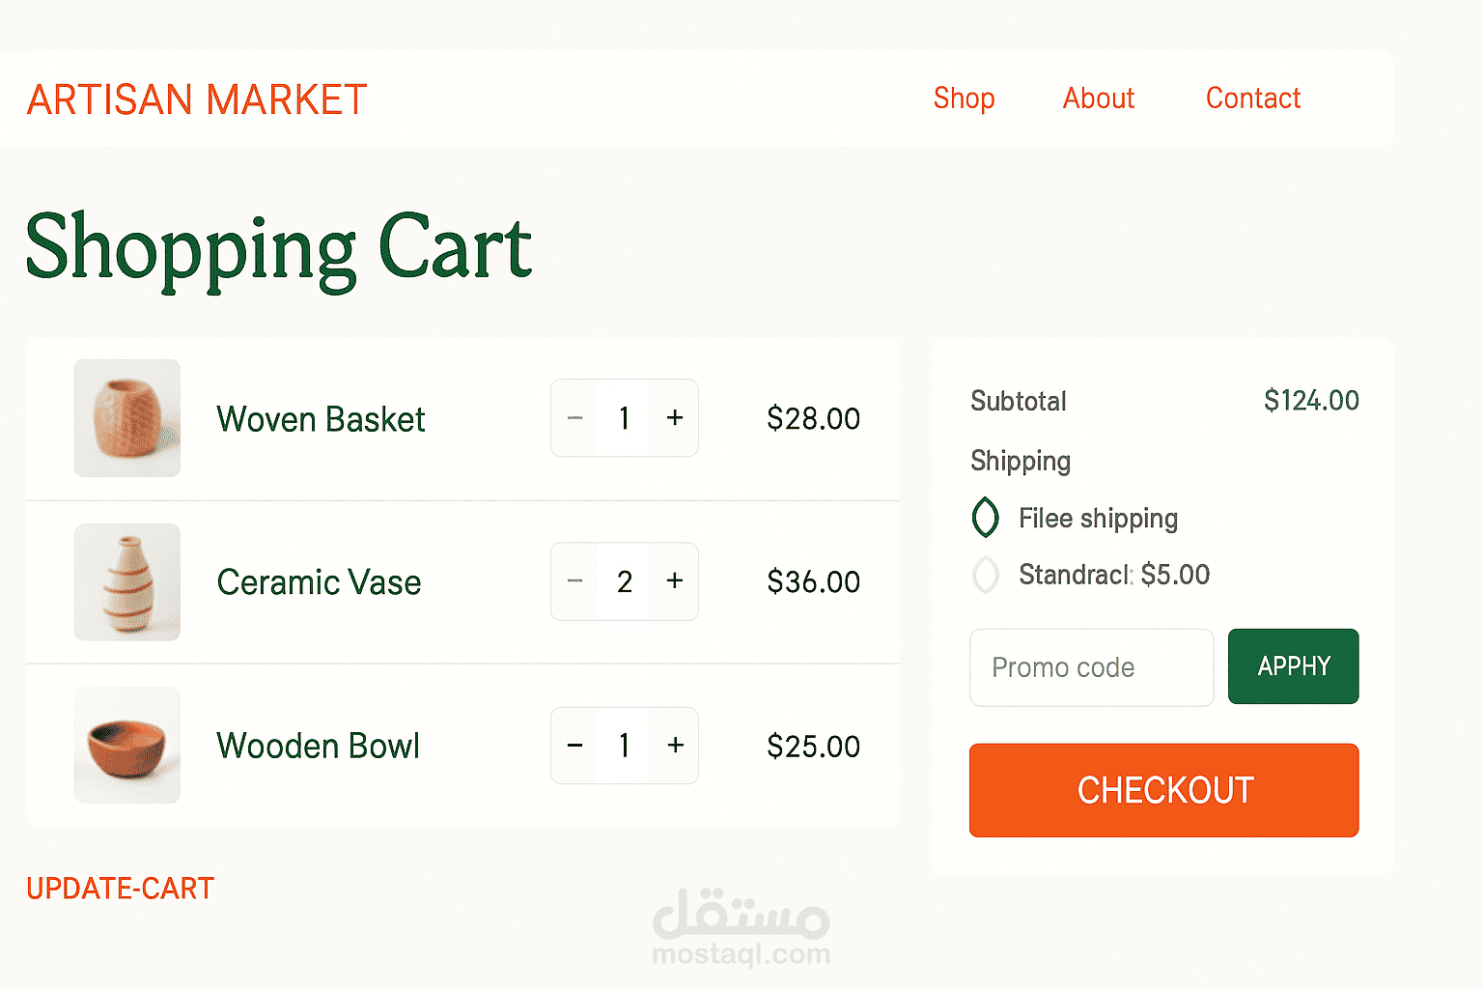Image resolution: width=1483 pixels, height=989 pixels.
Task: Open the Wooden Bowl product thumbnail
Action: click(x=127, y=745)
